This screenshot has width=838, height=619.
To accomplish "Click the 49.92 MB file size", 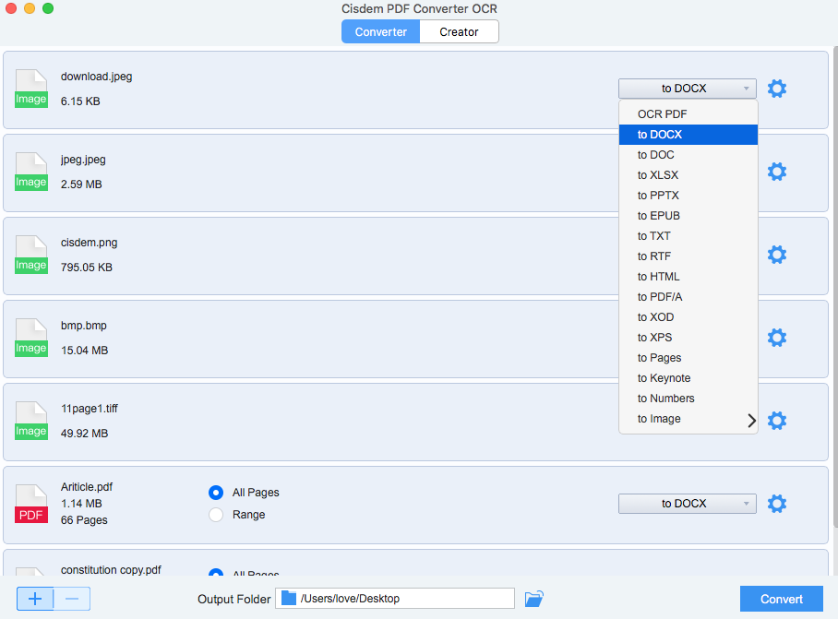I will point(84,434).
